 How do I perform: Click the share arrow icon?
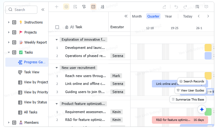point(164,7)
